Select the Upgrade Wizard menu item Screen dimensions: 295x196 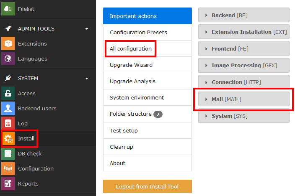click(131, 65)
